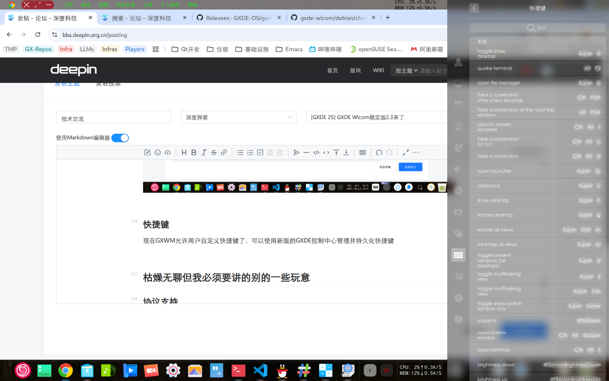Open the emoji picker in editor toolbar
Viewport: 609px width, 381px height.
[x=158, y=152]
